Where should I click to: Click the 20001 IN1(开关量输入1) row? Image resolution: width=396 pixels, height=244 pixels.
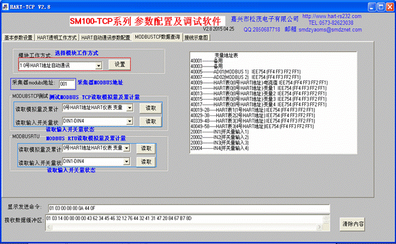[219, 132]
